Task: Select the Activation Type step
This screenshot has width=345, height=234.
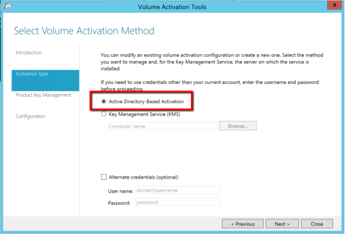Action: 32,74
